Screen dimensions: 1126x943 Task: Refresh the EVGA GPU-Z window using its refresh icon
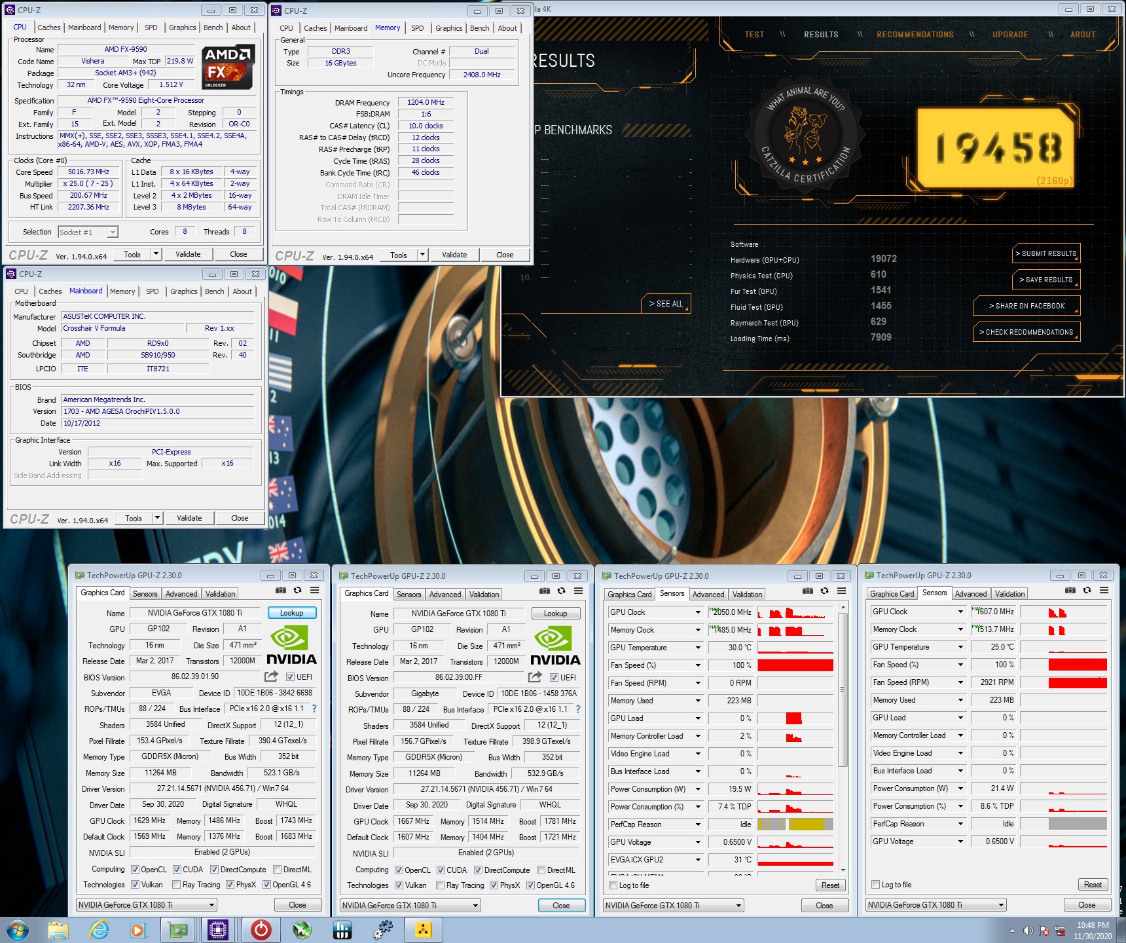pyautogui.click(x=297, y=590)
